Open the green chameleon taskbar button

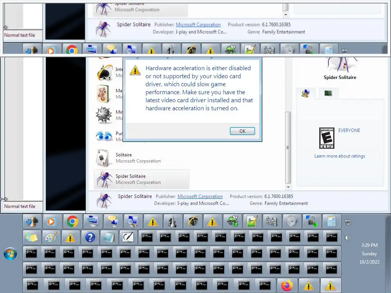pos(233,221)
